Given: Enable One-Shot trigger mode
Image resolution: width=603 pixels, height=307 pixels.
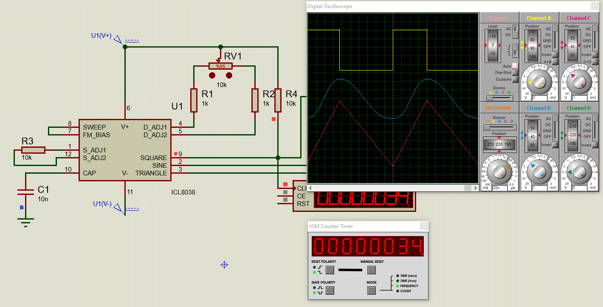Looking at the screenshot, I should click(x=515, y=73).
